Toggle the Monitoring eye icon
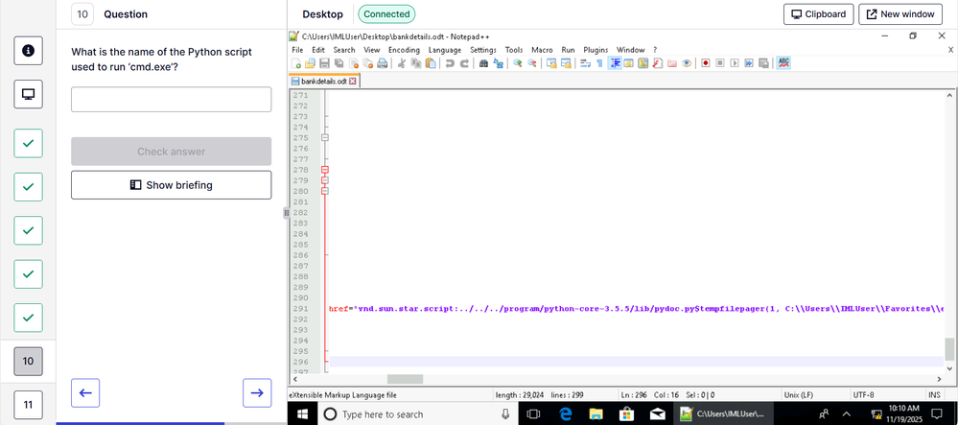This screenshot has width=958, height=425. coord(687,63)
